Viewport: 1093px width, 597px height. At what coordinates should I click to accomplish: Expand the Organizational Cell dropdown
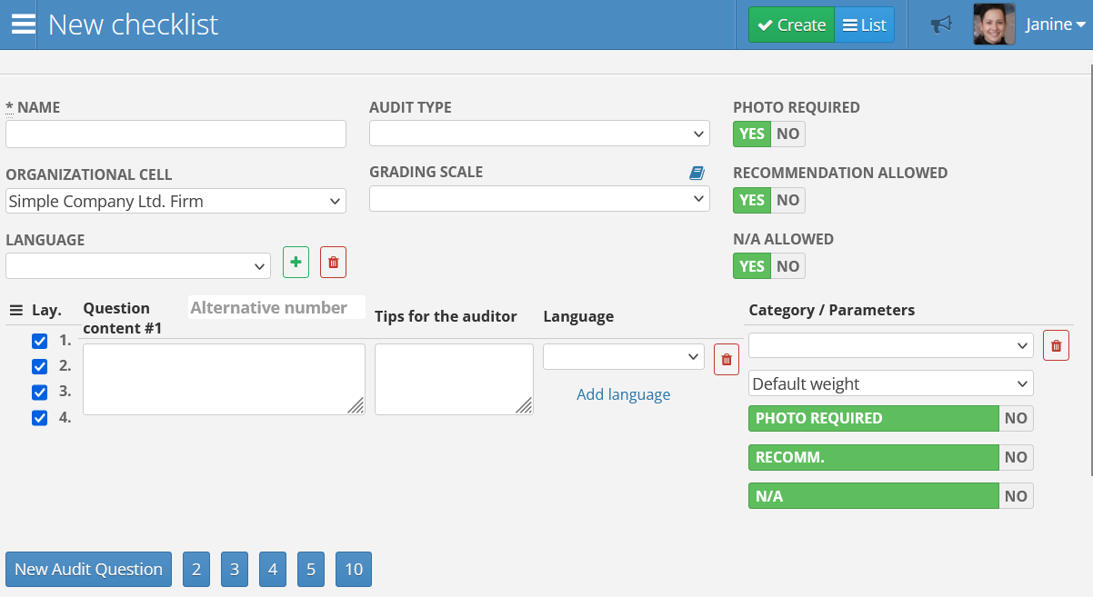[x=175, y=201]
